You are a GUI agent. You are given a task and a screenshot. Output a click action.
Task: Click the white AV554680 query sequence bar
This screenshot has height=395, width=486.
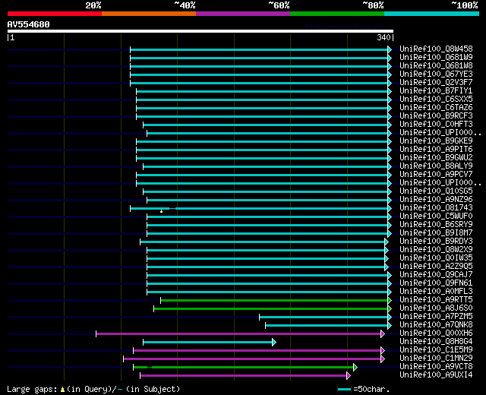click(200, 31)
